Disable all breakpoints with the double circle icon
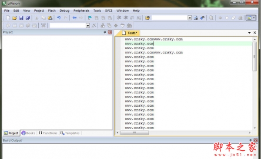The height and width of the screenshot is (159, 261). (233, 18)
